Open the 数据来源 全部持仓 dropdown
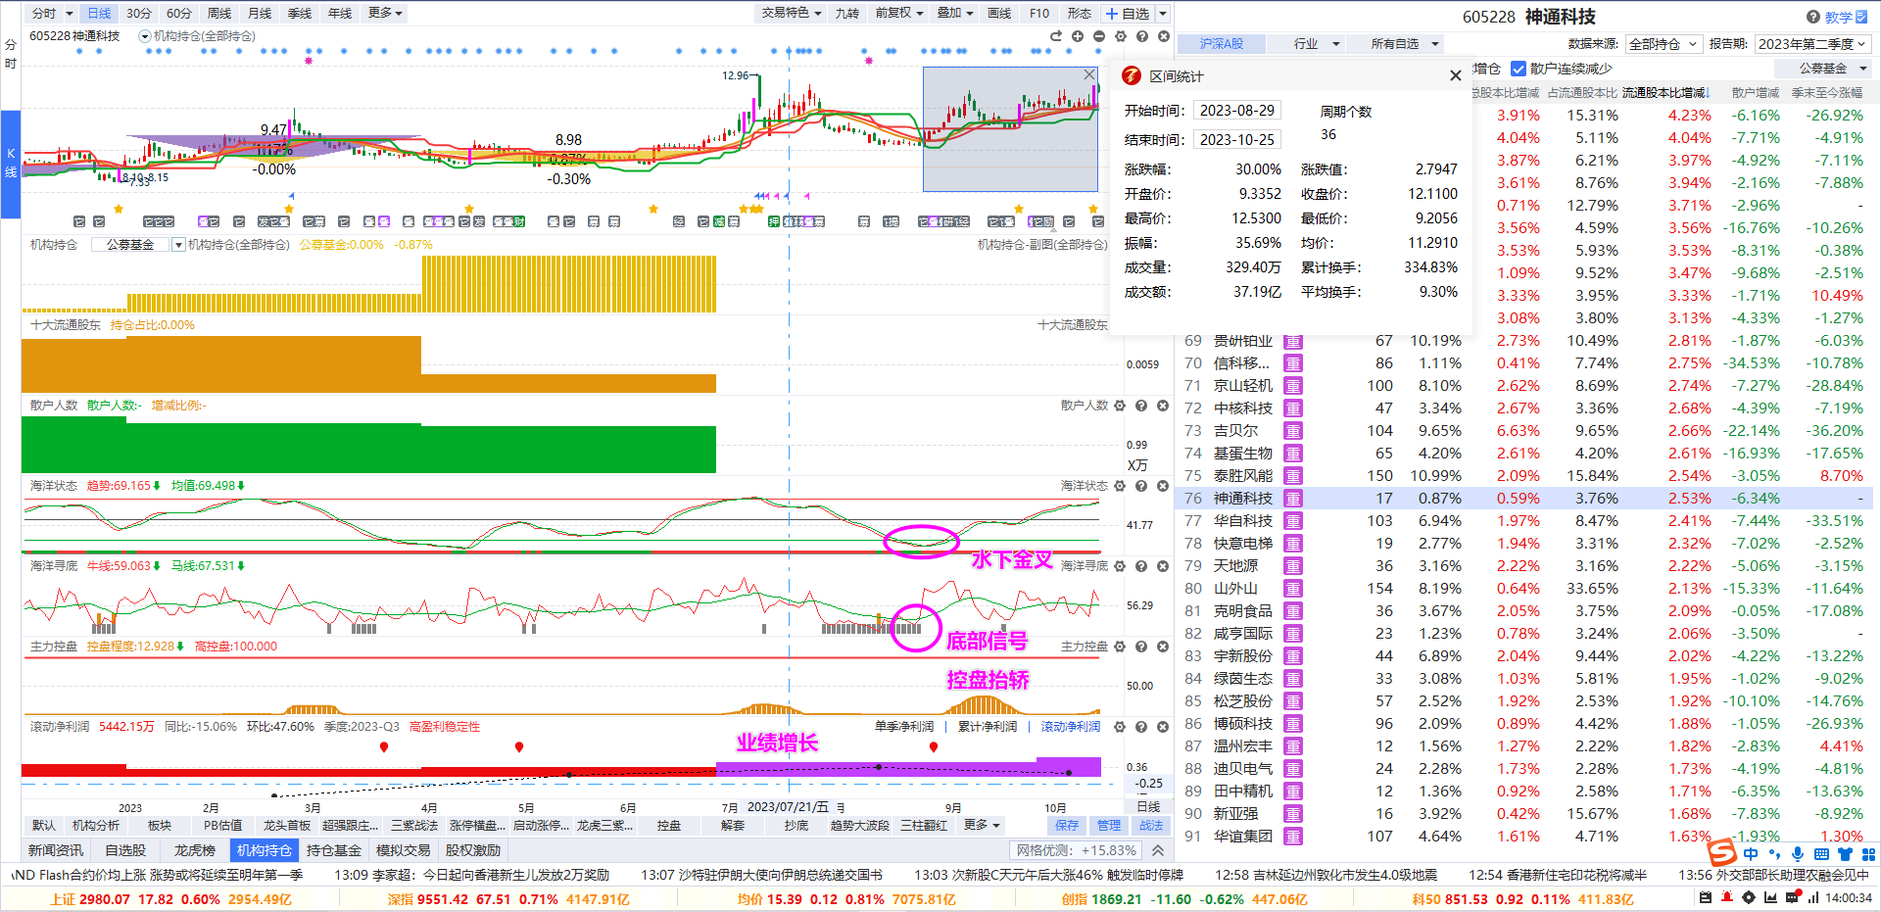The height and width of the screenshot is (912, 1881). [x=1663, y=44]
